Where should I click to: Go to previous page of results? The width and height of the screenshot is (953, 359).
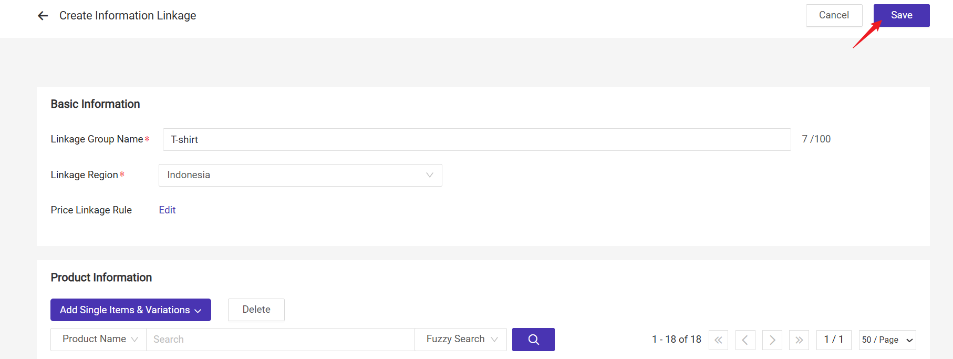[745, 340]
